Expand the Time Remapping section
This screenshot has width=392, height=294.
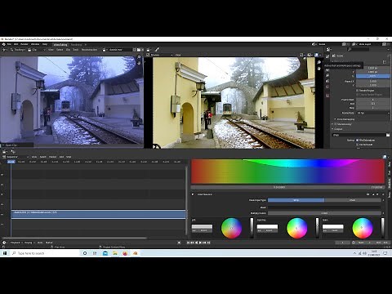[x=345, y=119]
